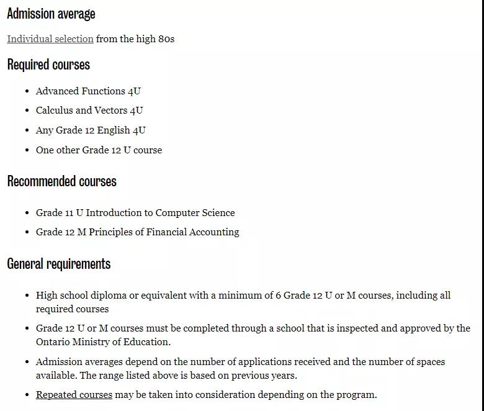Select the Required courses heading
Viewport: 484px width, 411px height.
click(x=48, y=65)
